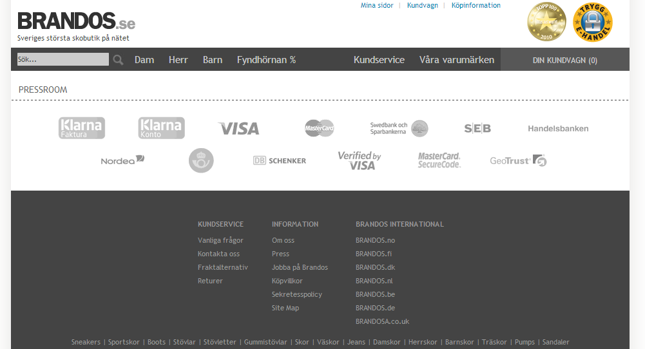The image size is (645, 349).
Task: Click the Verified by VISA logo
Action: 360,160
